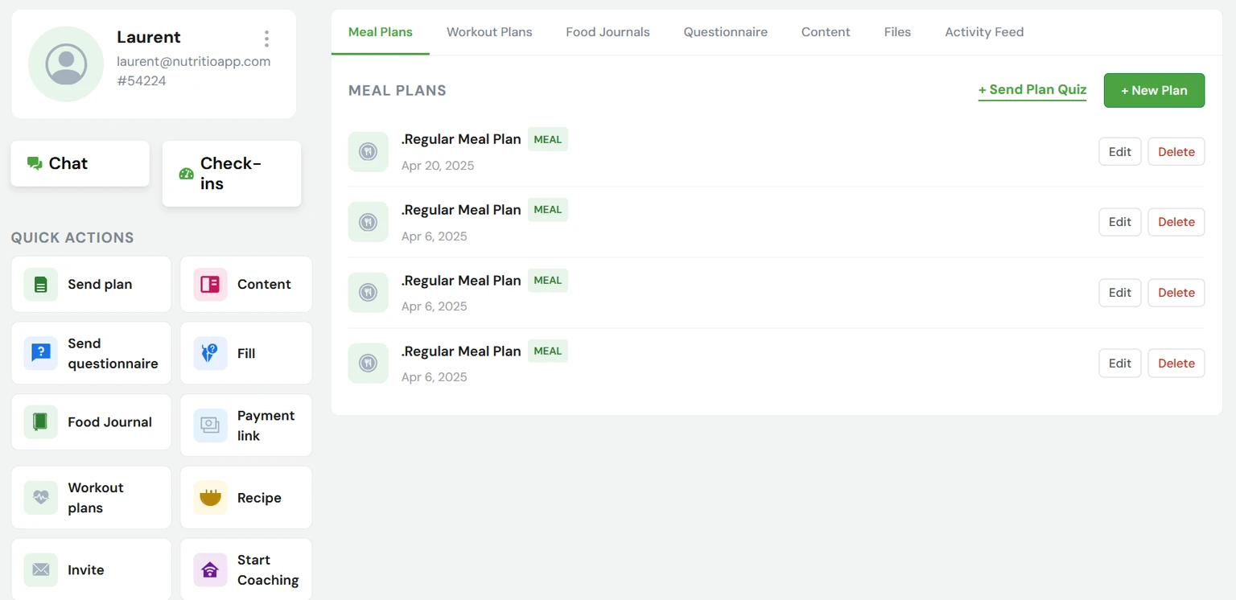Click Laurent's profile avatar icon
The image size is (1236, 600).
click(66, 64)
